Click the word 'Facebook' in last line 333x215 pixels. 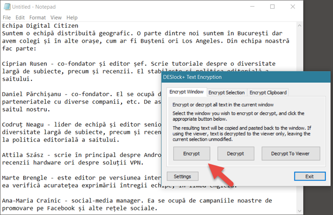coord(61,208)
